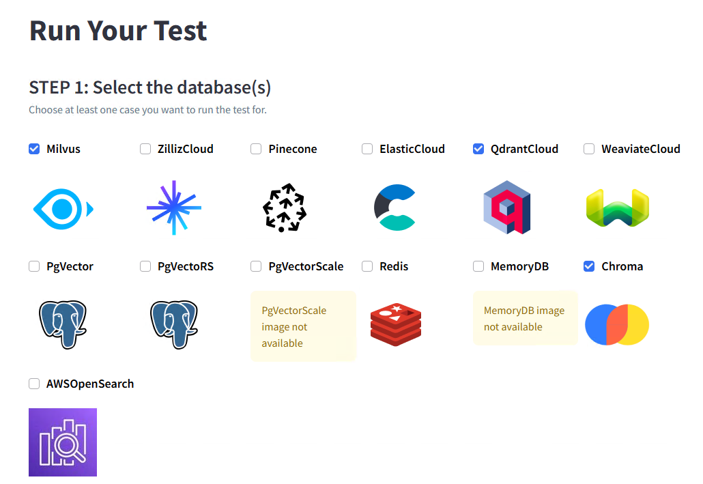Tick the Pinecone checkbox
This screenshot has height=484, width=703.
click(256, 149)
